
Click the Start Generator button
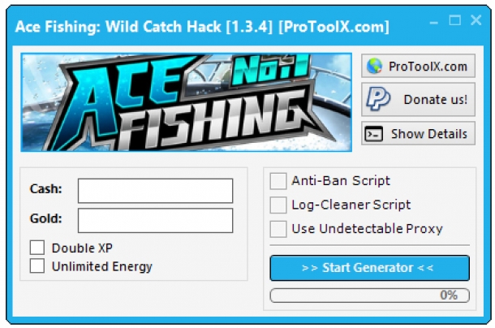pos(370,268)
